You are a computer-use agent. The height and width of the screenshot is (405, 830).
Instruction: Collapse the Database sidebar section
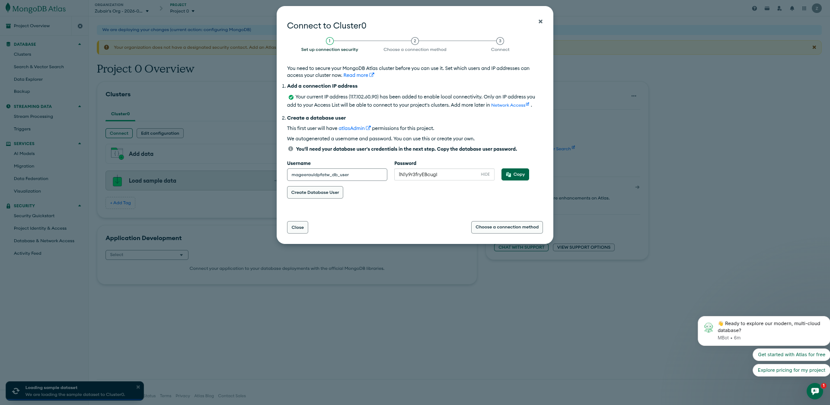pos(80,44)
